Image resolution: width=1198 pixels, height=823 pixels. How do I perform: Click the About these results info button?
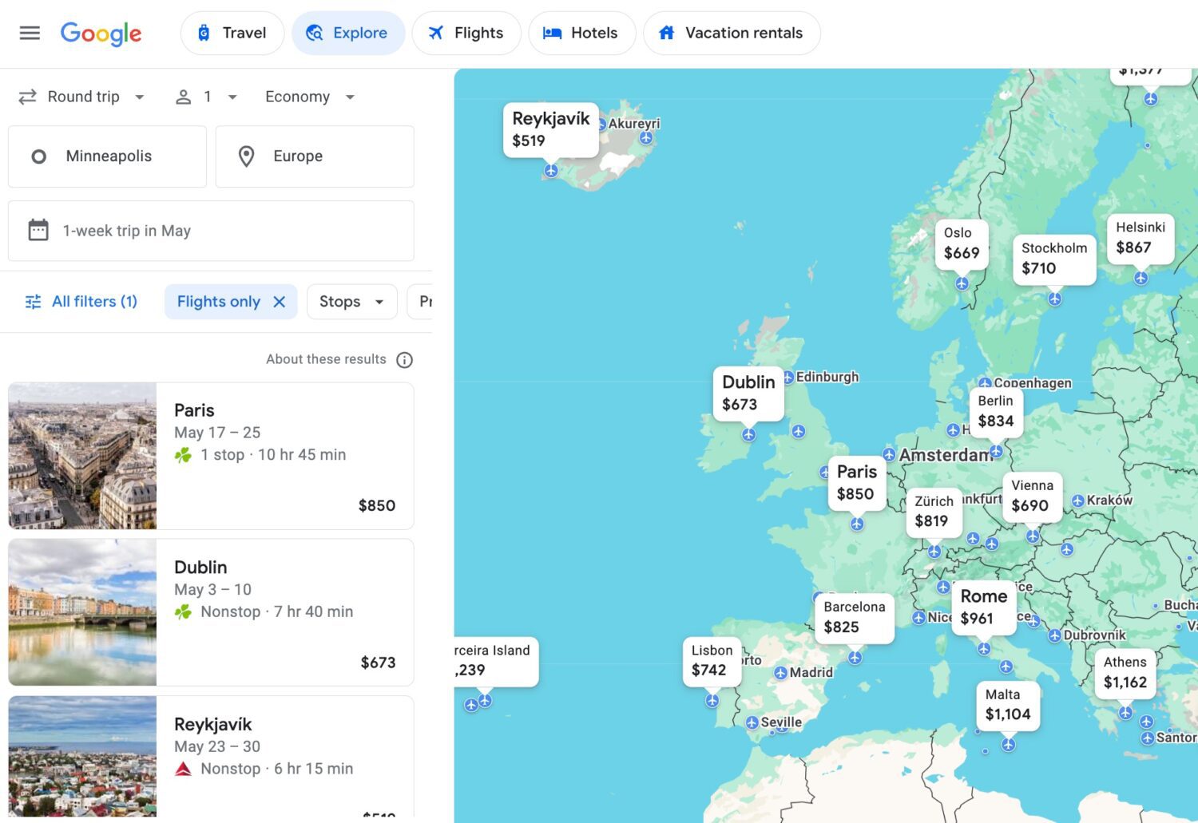(405, 359)
